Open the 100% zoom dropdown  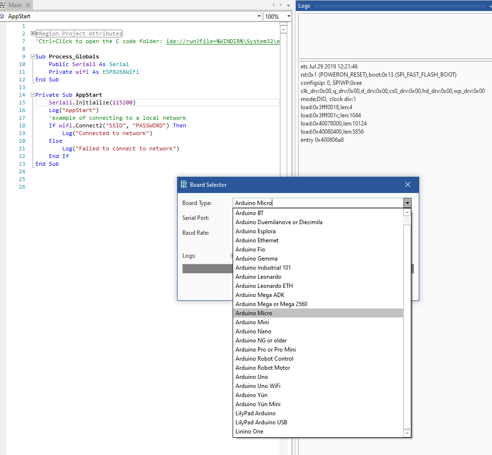click(289, 16)
